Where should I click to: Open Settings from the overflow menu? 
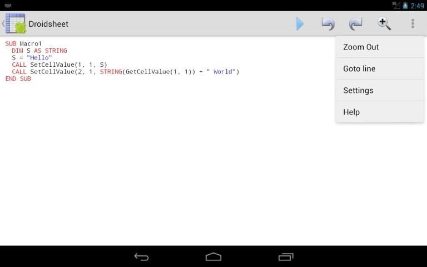pos(358,91)
